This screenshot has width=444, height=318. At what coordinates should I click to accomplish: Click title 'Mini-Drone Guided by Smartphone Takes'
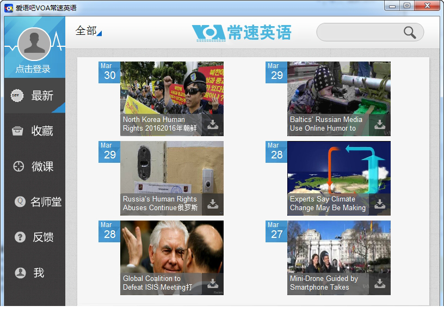tap(324, 283)
